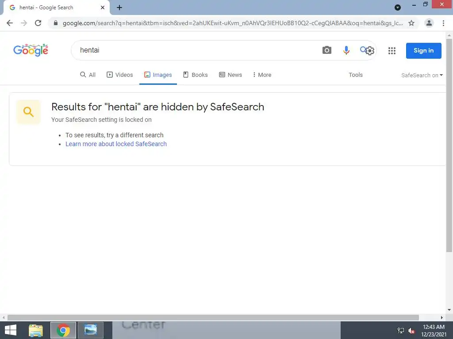The width and height of the screenshot is (453, 339).
Task: Click the browser forward arrow
Action: [x=24, y=23]
